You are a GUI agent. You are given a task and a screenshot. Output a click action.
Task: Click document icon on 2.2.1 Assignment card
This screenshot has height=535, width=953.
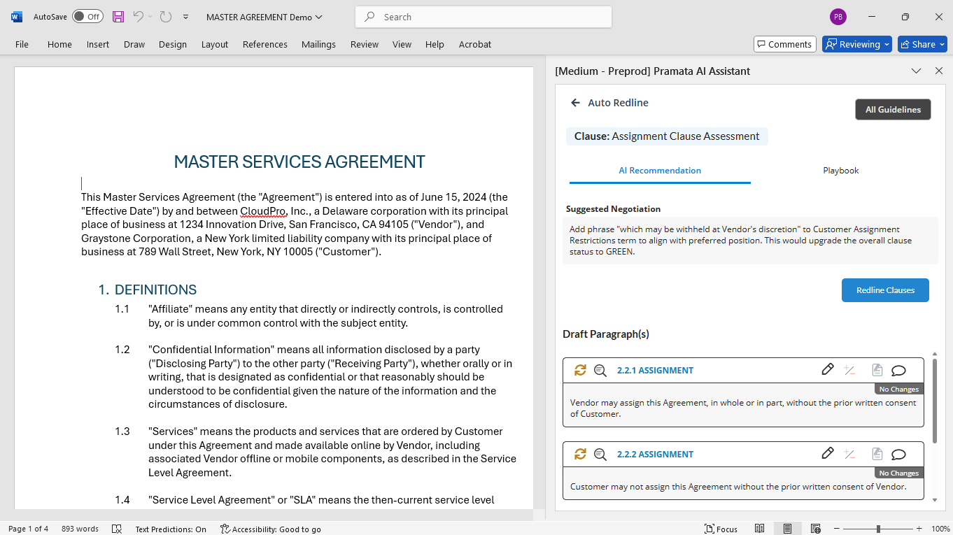[x=877, y=370]
